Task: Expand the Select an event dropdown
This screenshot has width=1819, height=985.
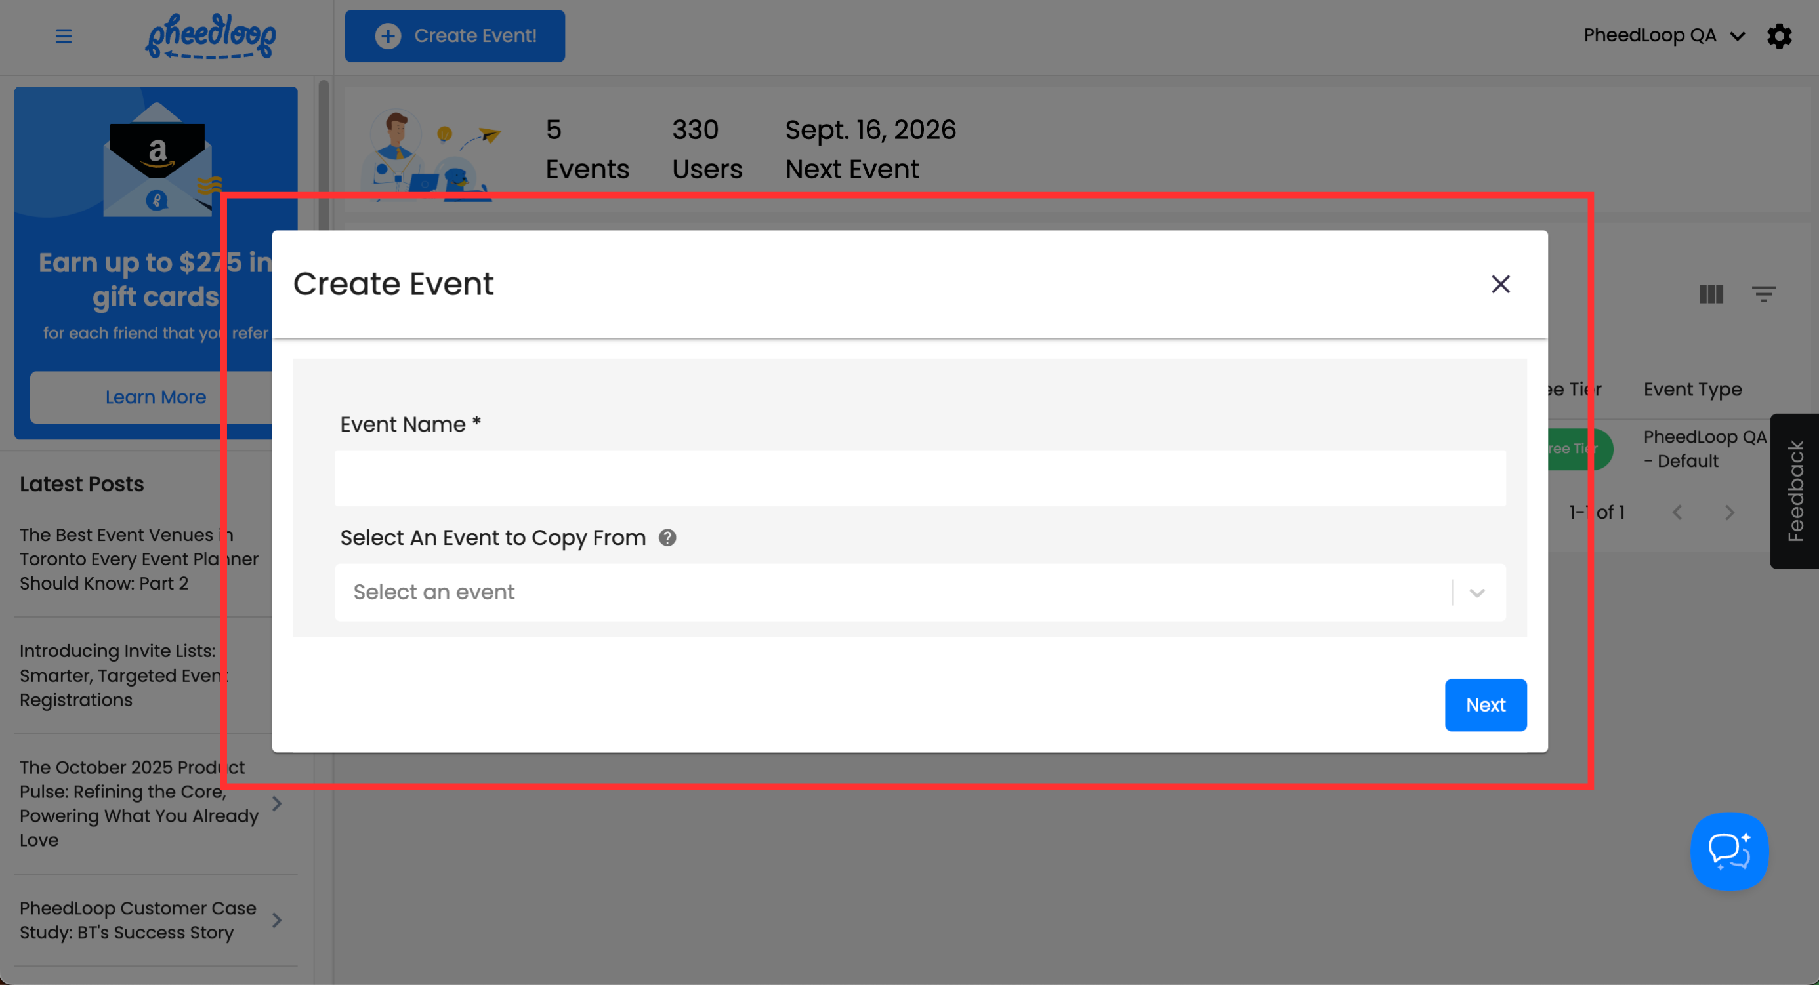Action: point(1476,593)
